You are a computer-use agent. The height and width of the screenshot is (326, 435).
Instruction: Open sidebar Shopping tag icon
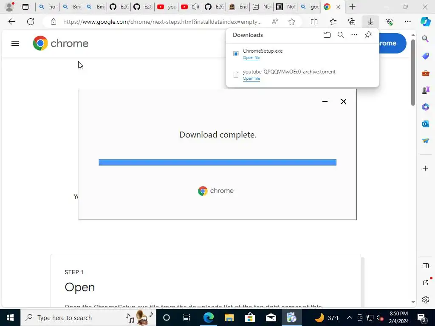coord(425,56)
